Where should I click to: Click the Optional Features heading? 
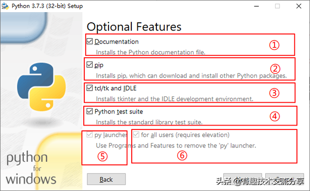(134, 27)
